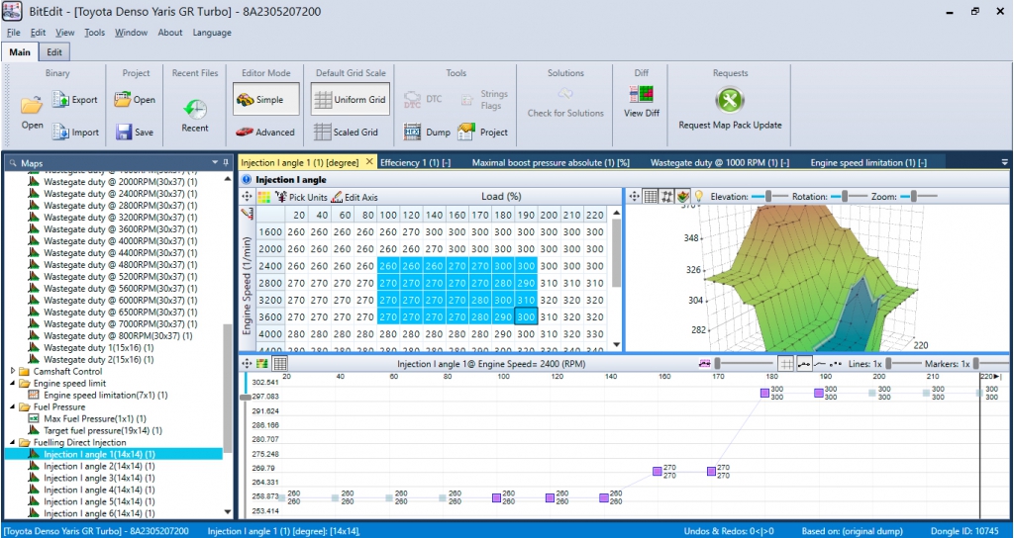Click the Check for Solutions cloud icon
1014x538 pixels.
[565, 95]
